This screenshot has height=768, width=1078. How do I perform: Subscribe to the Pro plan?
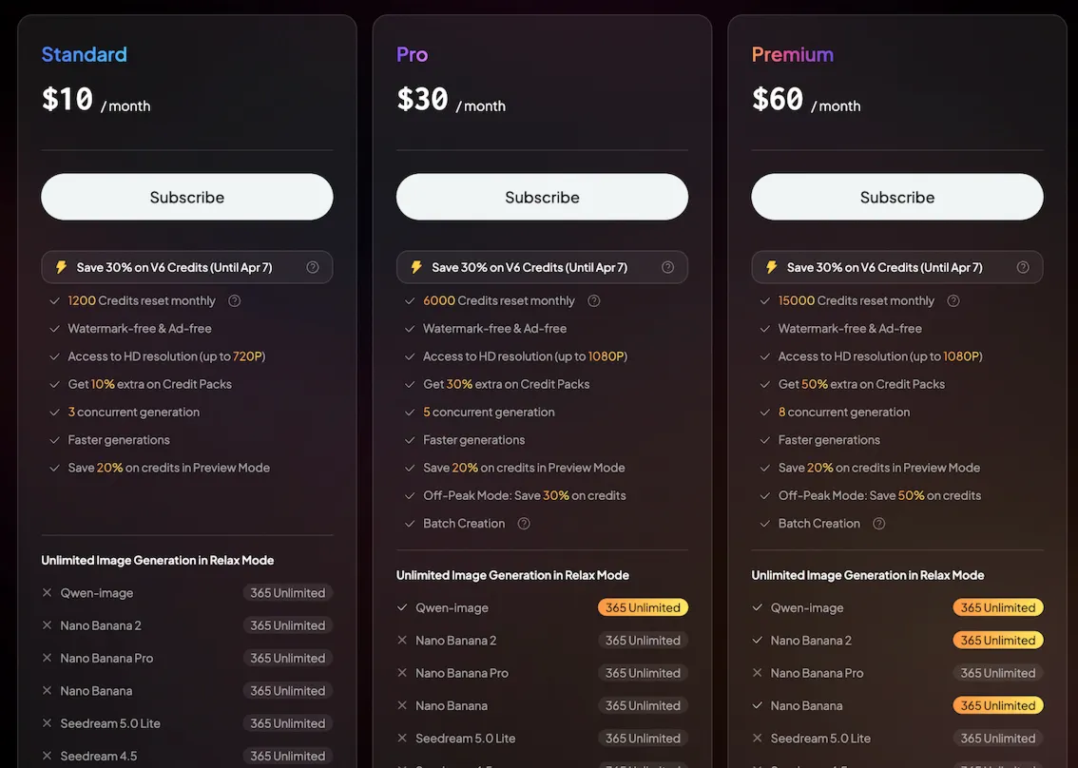click(542, 197)
